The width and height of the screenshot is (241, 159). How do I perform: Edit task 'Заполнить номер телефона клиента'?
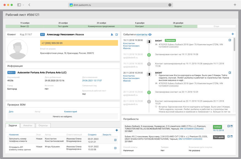(115, 140)
